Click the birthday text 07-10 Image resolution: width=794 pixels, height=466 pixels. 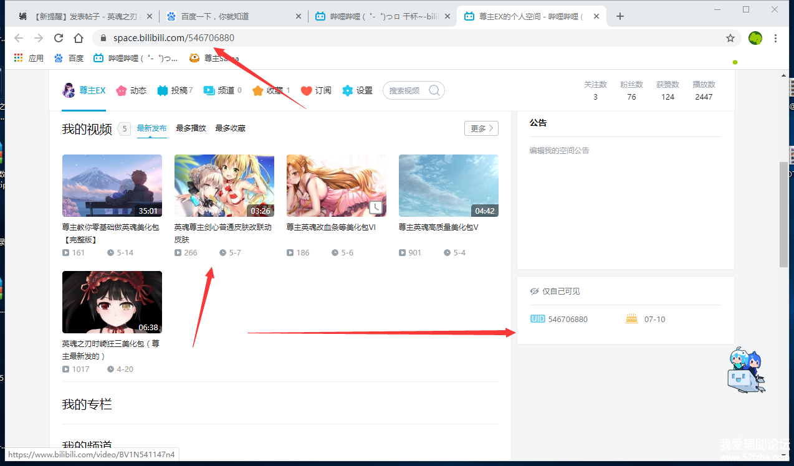coord(654,319)
